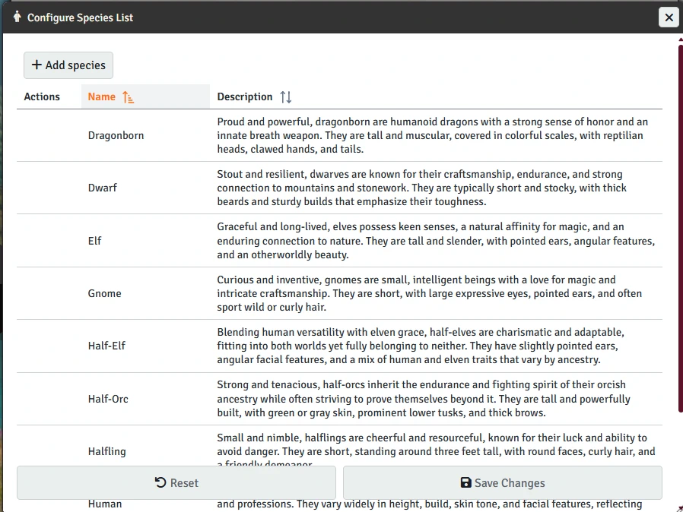
Task: Close the Configure Species List dialog
Action: [x=669, y=17]
